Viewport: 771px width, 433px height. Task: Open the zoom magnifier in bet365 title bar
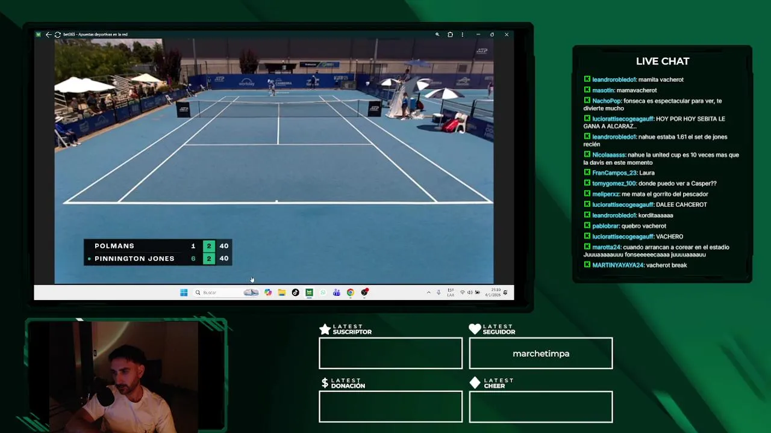(437, 34)
